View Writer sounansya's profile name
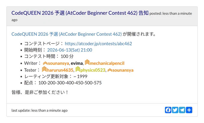The height and width of the screenshot is (123, 204). pos(58,63)
